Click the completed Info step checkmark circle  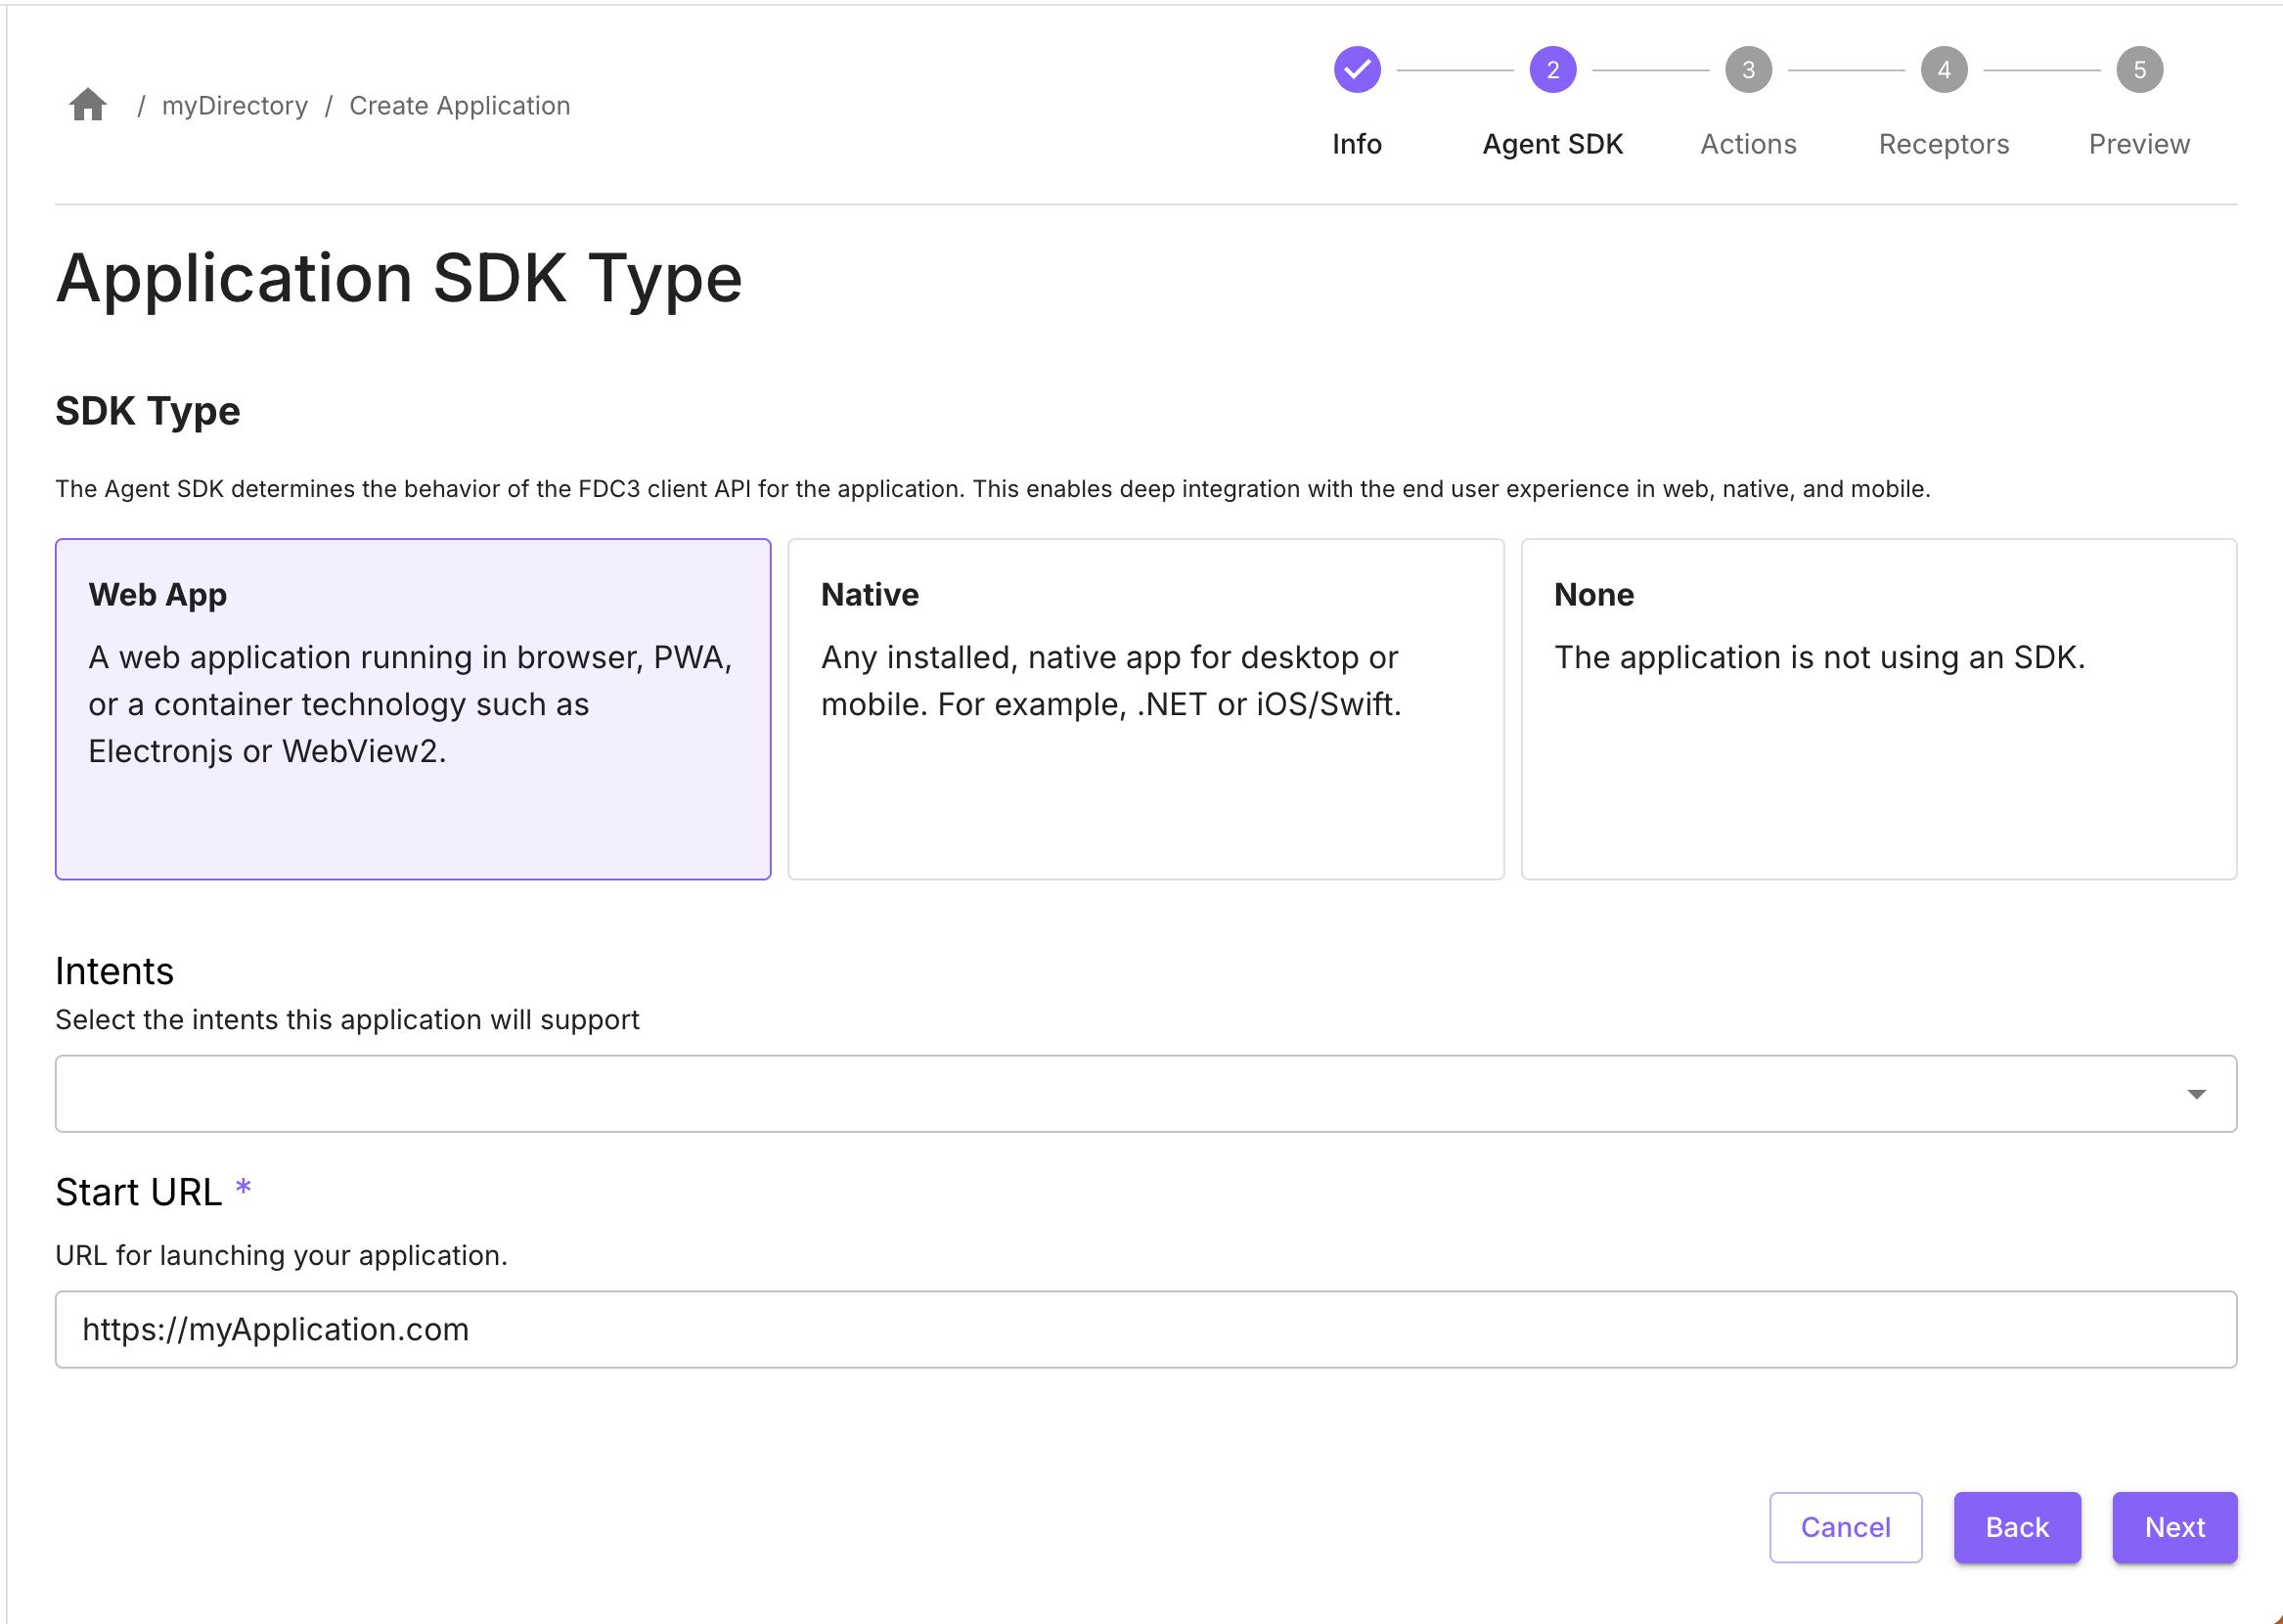pyautogui.click(x=1357, y=69)
